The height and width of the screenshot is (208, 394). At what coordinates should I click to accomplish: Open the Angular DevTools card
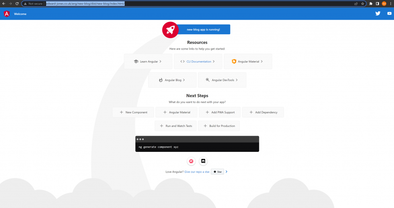[x=222, y=80]
